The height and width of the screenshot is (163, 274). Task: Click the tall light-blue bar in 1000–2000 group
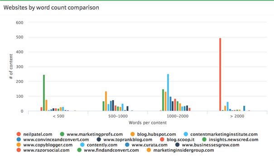pyautogui.click(x=168, y=92)
